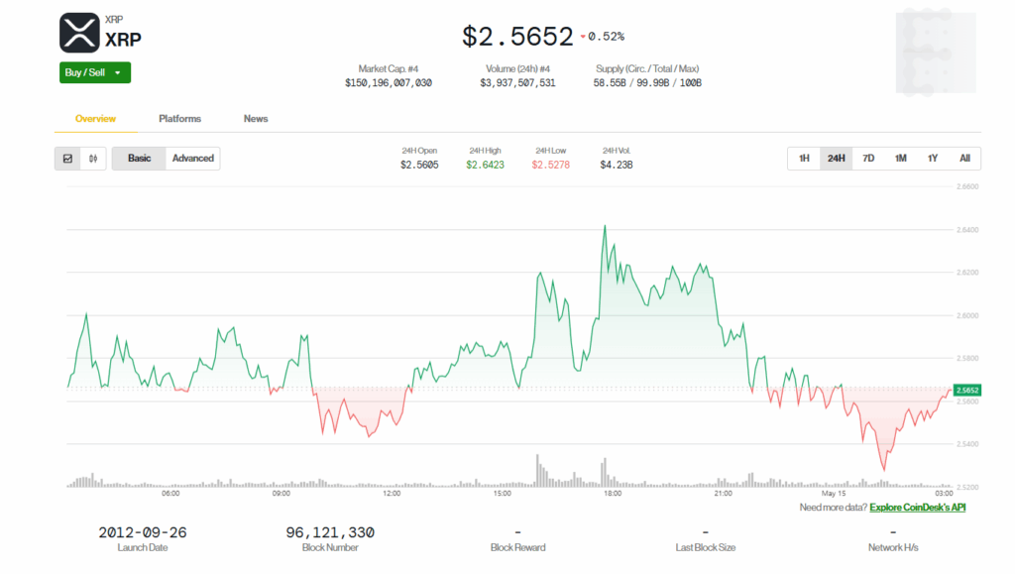This screenshot has width=1015, height=574.
Task: Click the 24H High value $2.6423
Action: tap(485, 165)
